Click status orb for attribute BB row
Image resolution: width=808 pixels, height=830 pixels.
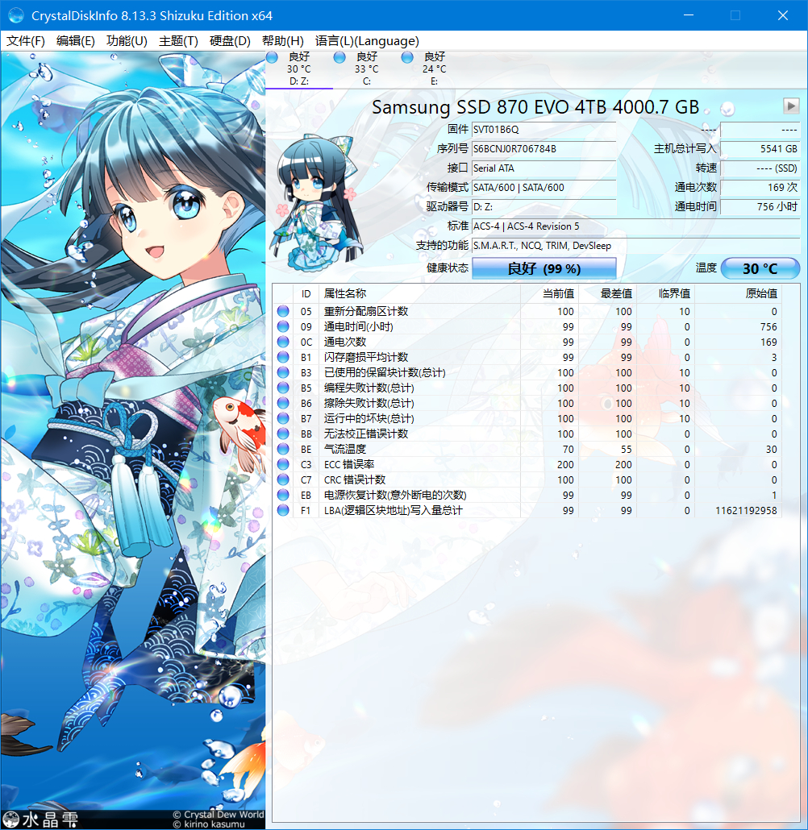284,434
